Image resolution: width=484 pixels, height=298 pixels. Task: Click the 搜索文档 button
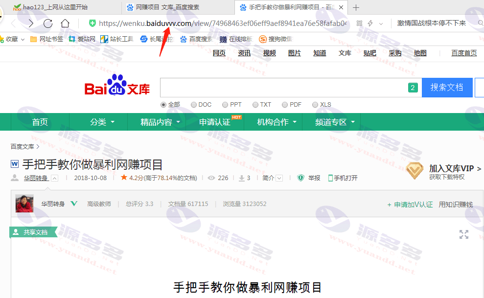click(x=447, y=88)
